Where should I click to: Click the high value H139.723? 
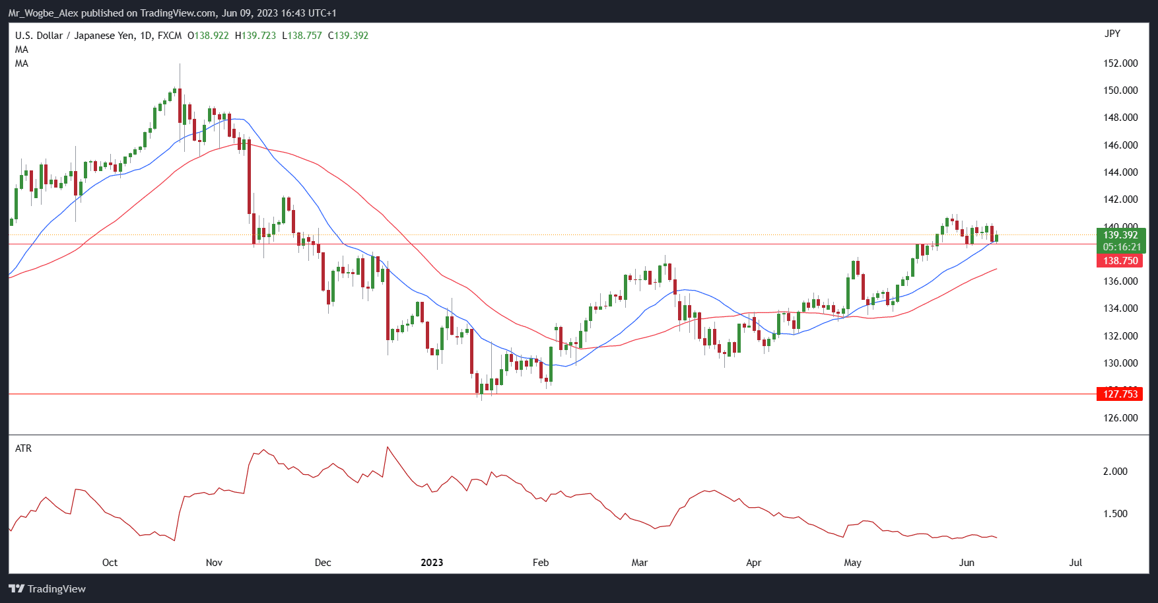[255, 36]
